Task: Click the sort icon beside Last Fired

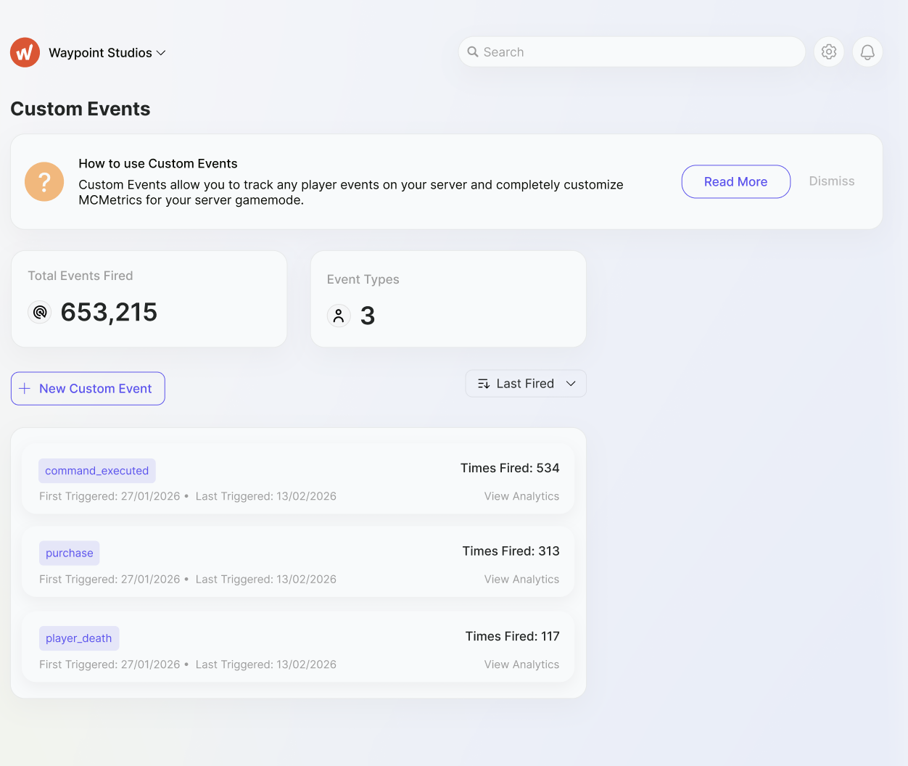Action: tap(484, 384)
